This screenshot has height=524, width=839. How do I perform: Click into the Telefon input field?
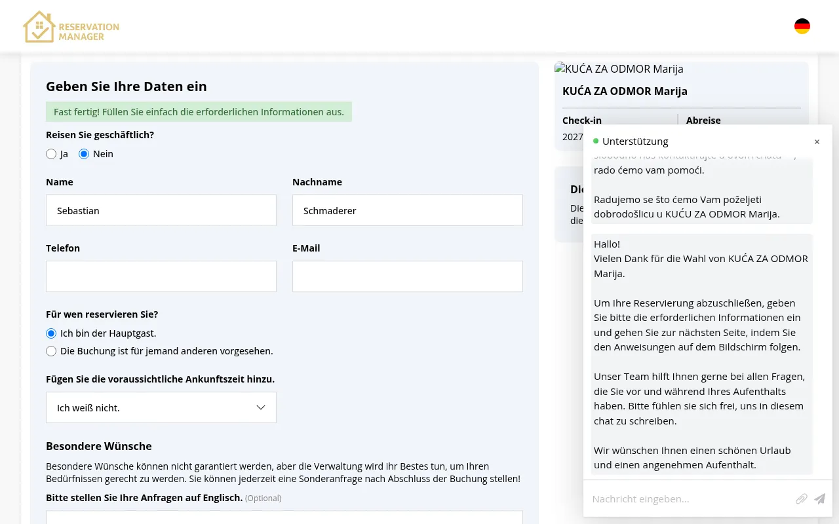[x=161, y=276]
